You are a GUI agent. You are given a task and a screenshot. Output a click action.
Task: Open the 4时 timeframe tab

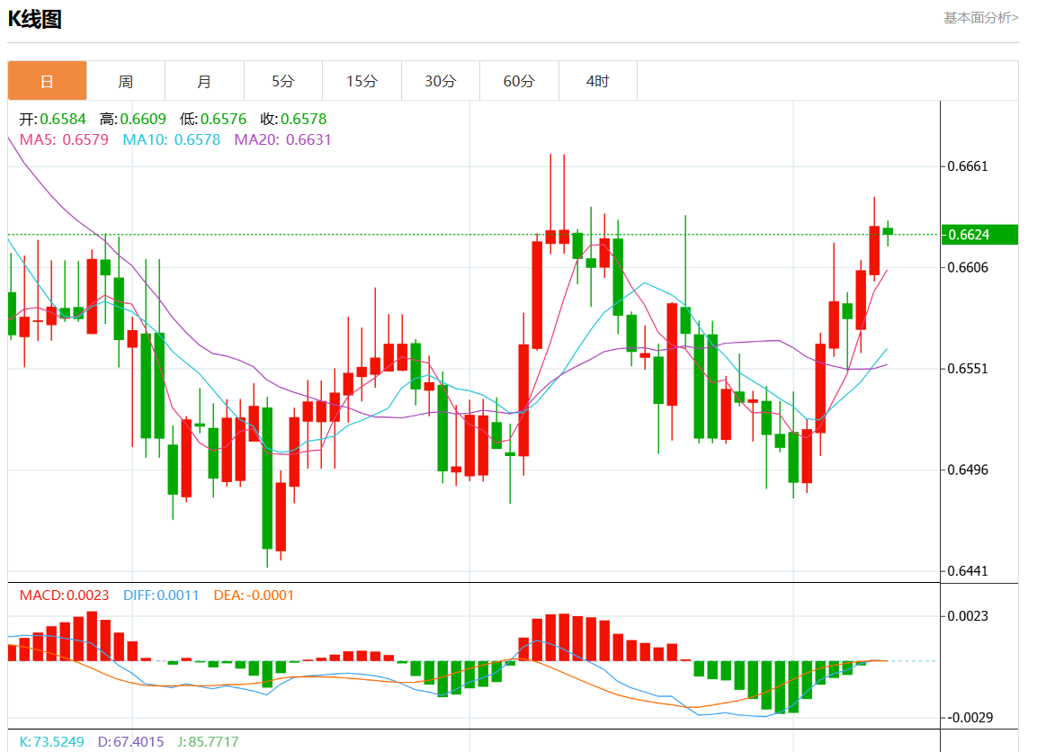[x=598, y=81]
